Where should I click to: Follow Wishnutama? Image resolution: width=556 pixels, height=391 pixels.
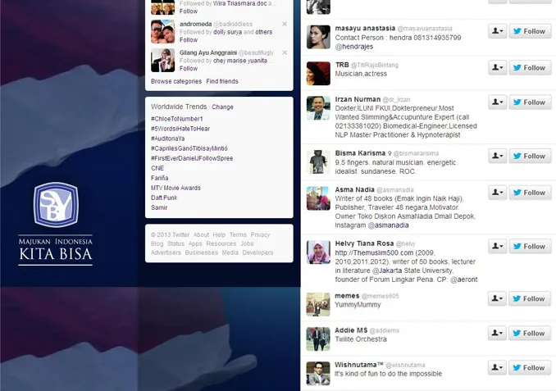pyautogui.click(x=530, y=367)
